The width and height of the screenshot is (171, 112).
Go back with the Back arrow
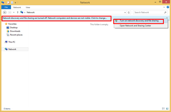pyautogui.click(x=5, y=12)
